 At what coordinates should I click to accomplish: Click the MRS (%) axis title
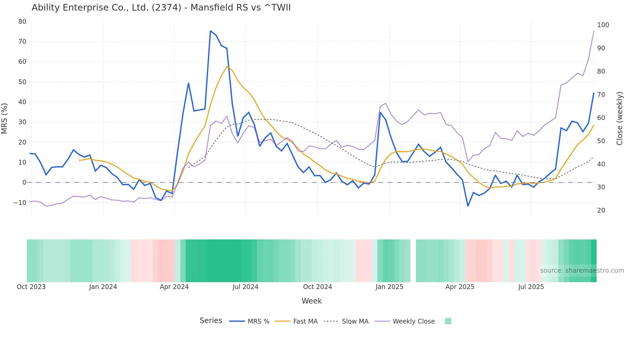click(x=4, y=118)
